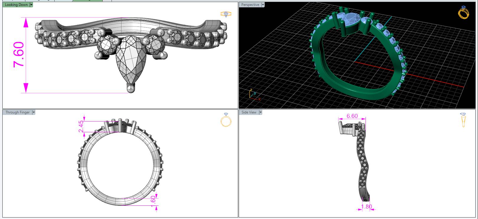Image resolution: width=478 pixels, height=219 pixels.
Task: Click the ring orientation icon in Through Finger view
Action: pos(226,120)
